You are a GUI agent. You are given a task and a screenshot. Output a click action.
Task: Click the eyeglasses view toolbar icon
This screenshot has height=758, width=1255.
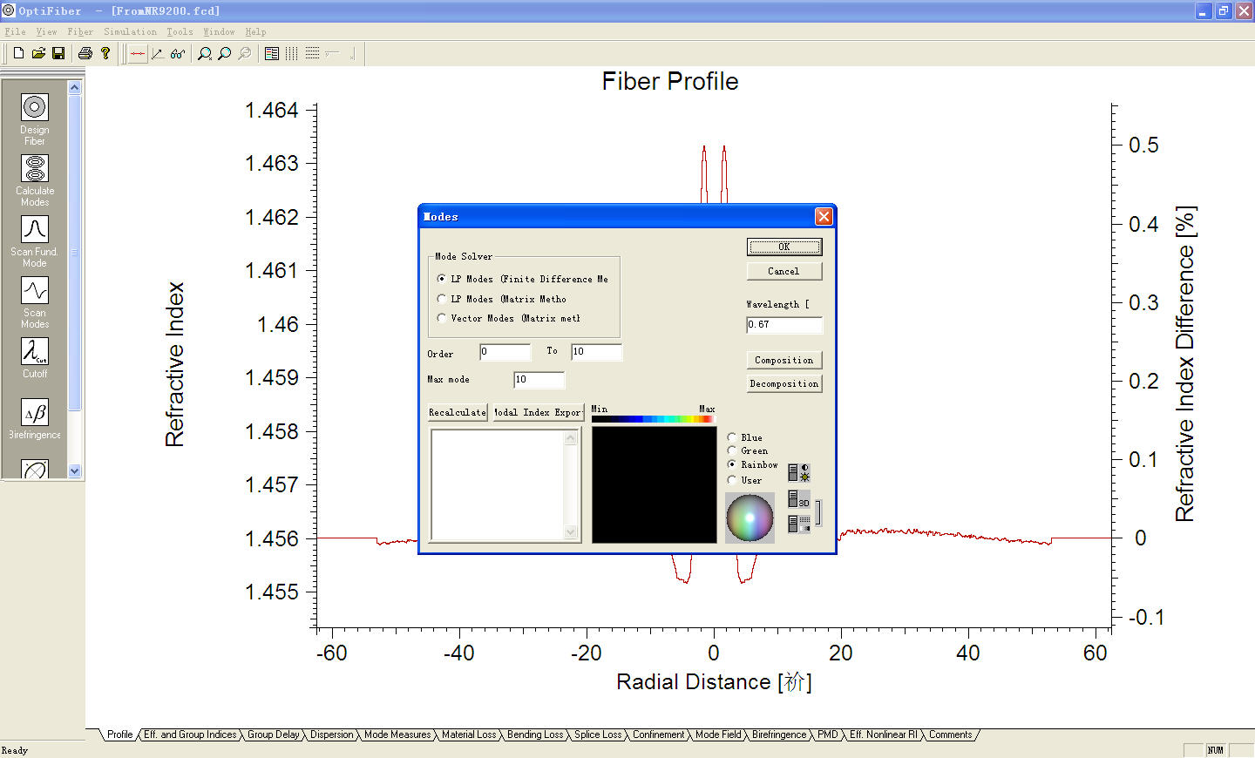(x=178, y=53)
